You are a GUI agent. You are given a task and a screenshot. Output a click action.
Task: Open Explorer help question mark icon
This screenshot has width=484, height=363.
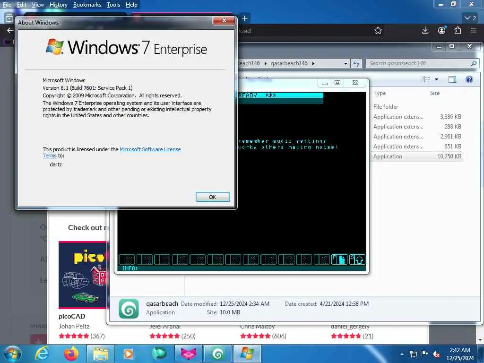469,79
